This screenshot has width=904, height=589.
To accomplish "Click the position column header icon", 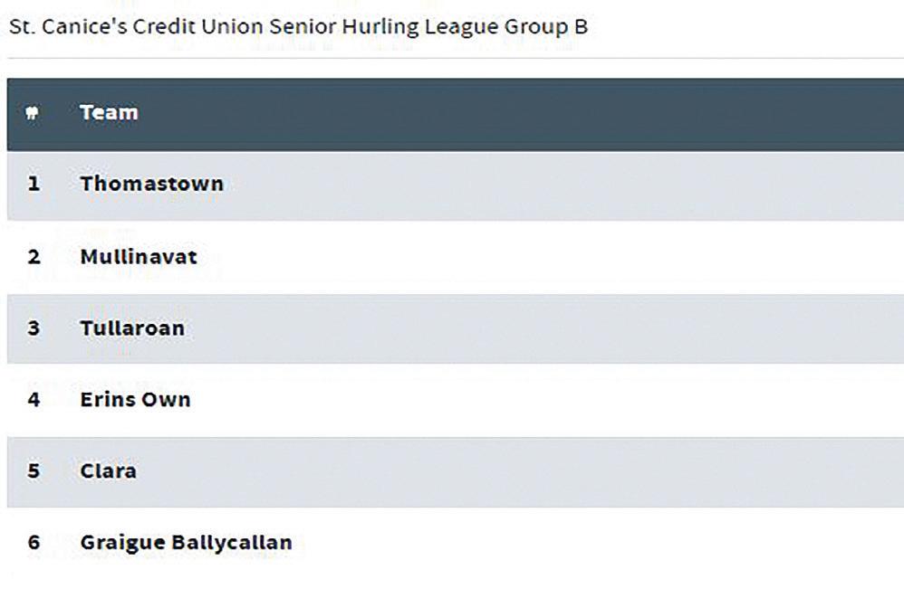I will (x=33, y=112).
